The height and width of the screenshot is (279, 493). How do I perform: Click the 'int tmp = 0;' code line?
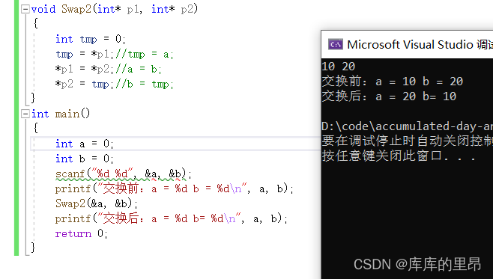coord(90,39)
